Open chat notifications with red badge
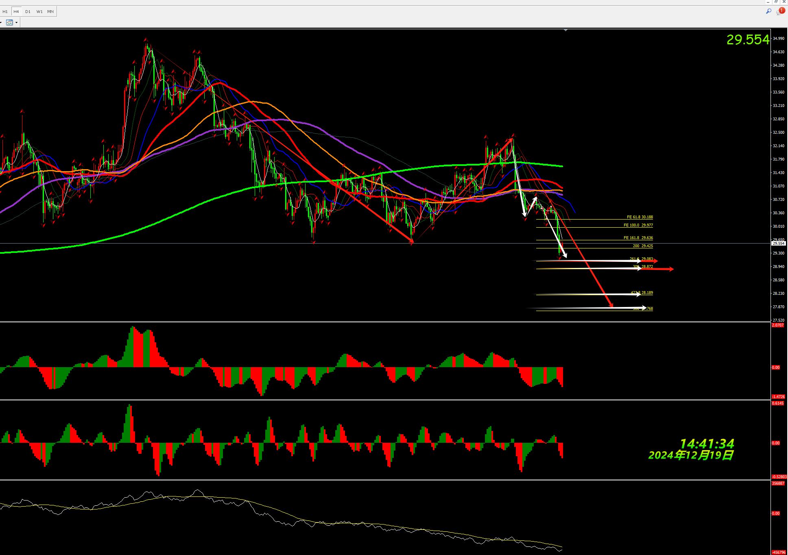Image resolution: width=788 pixels, height=555 pixels. pos(780,11)
